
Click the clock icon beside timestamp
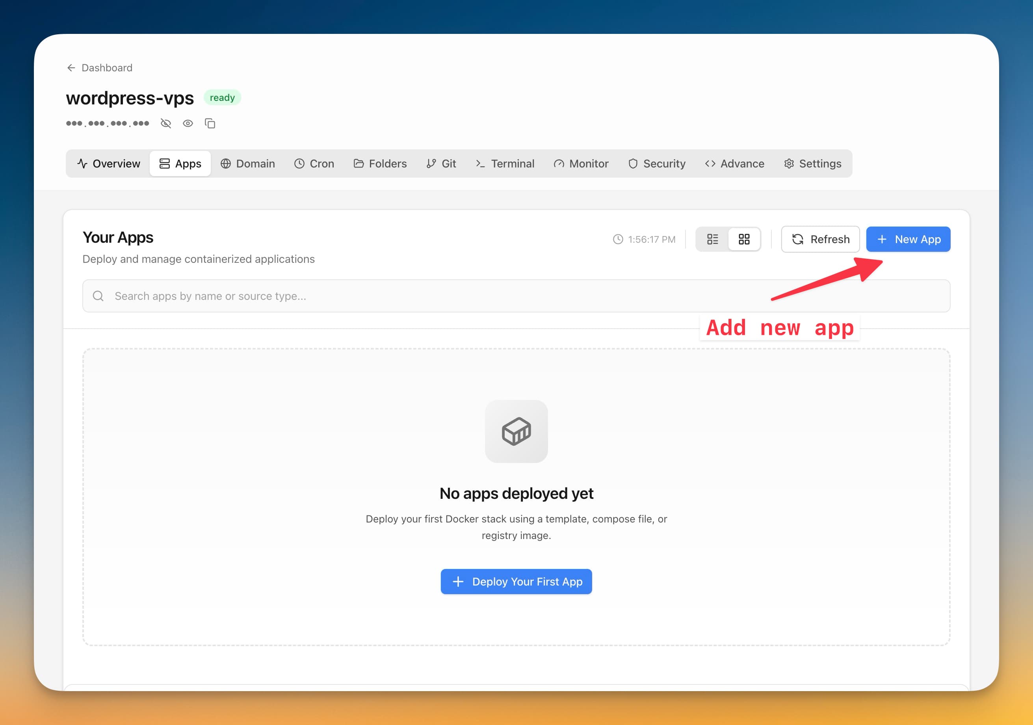(x=618, y=240)
